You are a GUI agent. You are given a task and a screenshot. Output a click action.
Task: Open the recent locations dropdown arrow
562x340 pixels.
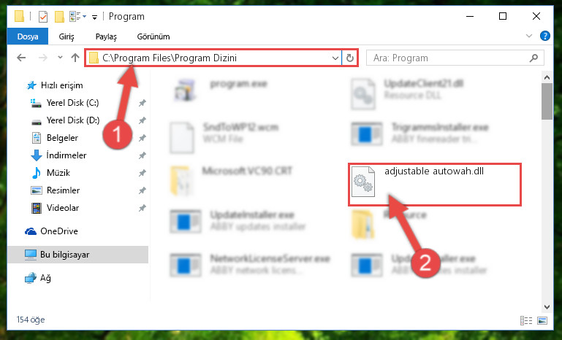60,58
